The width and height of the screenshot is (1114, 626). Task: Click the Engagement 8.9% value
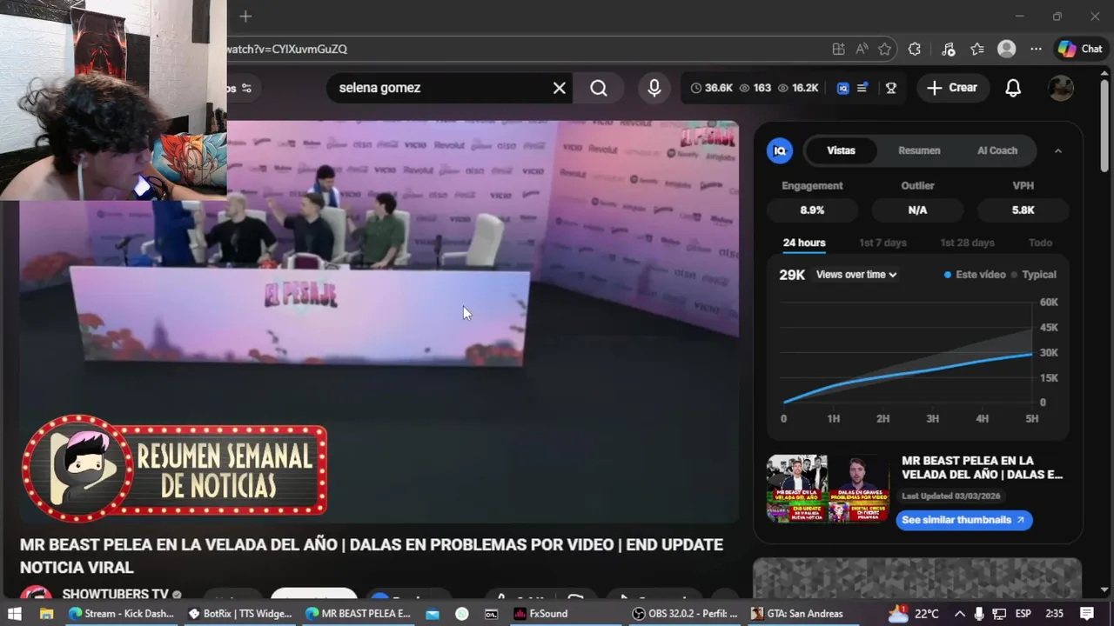(x=812, y=210)
